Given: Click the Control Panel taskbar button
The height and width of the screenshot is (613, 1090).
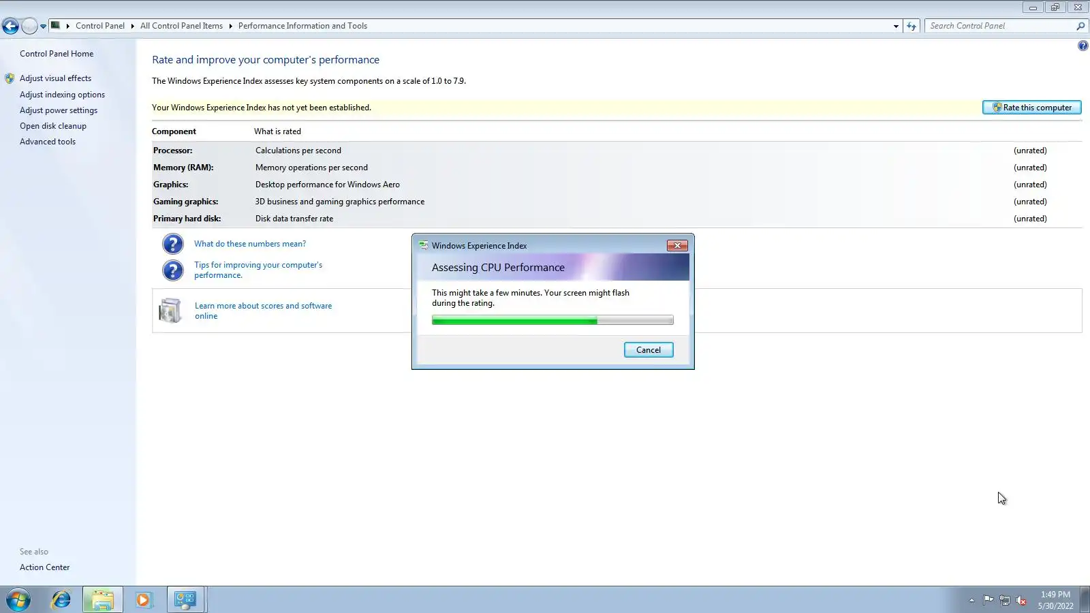Looking at the screenshot, I should 185,600.
